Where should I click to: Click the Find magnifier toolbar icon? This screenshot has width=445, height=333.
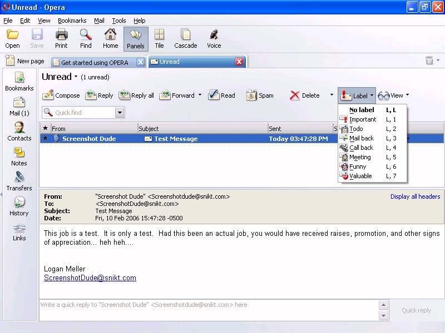86,39
